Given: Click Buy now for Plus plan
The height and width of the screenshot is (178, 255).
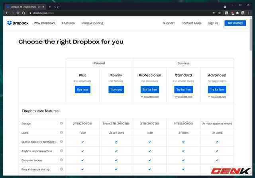Looking at the screenshot, I should coord(82,89).
